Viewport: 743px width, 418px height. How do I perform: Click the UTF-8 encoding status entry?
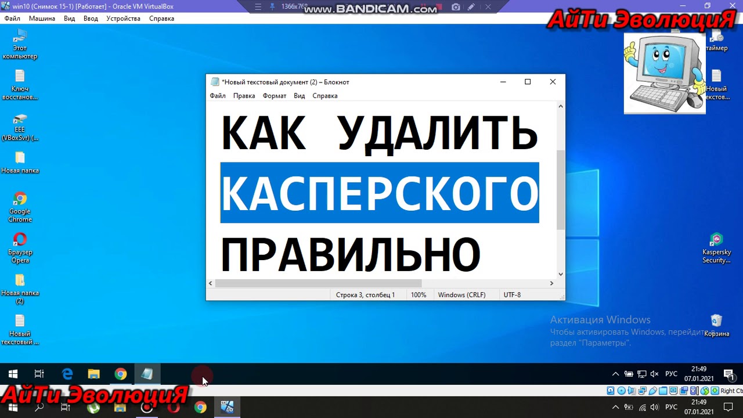pyautogui.click(x=512, y=295)
